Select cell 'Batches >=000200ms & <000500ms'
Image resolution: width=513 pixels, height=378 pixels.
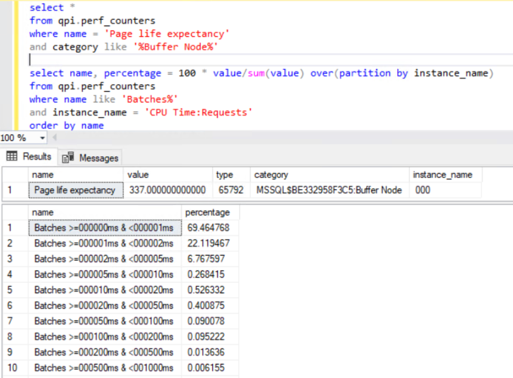(x=105, y=352)
